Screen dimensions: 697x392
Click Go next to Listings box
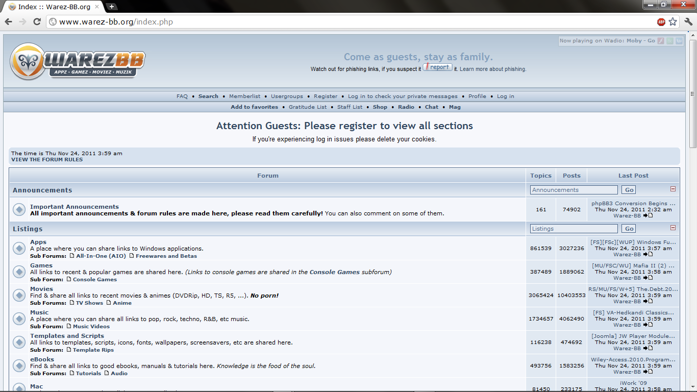coord(630,229)
